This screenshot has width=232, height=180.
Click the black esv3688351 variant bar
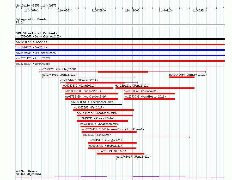click(x=97, y=105)
